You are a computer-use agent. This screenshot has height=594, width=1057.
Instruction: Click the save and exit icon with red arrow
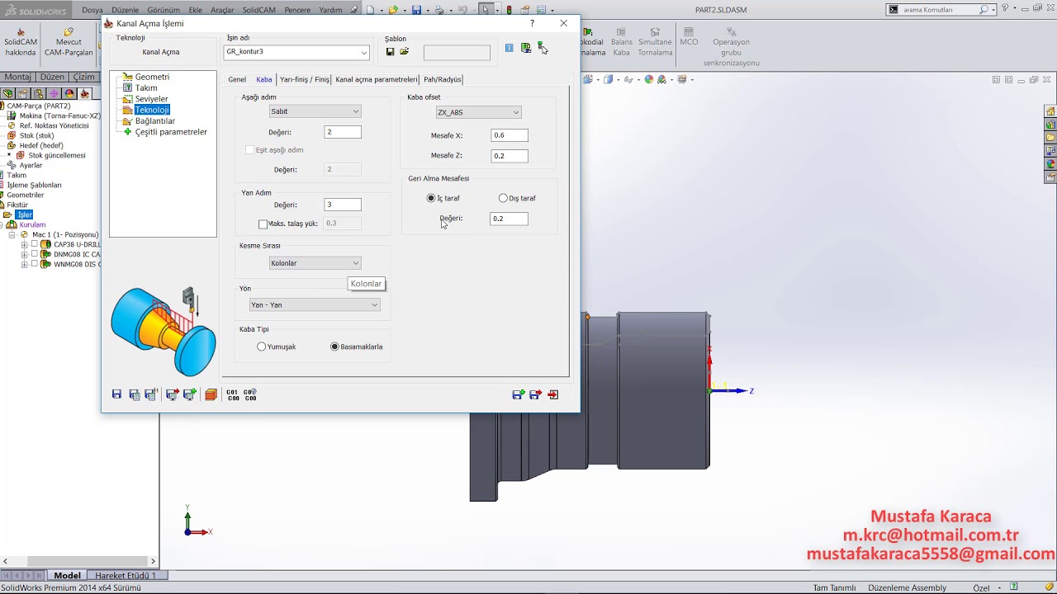click(535, 395)
